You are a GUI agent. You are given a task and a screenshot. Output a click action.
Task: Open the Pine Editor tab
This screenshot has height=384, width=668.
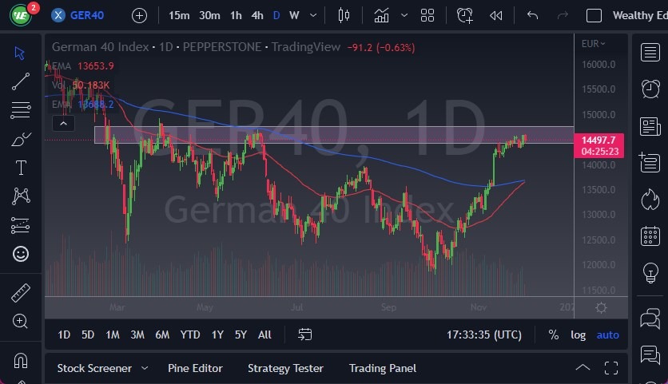pyautogui.click(x=195, y=368)
